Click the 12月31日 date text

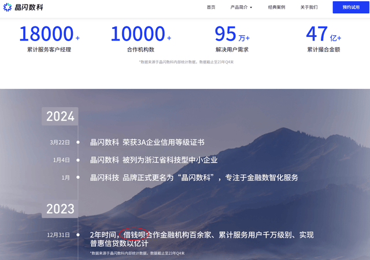click(58, 235)
